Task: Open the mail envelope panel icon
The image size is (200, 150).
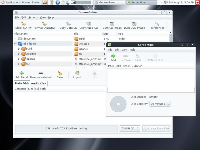Action: pyautogui.click(x=63, y=3)
